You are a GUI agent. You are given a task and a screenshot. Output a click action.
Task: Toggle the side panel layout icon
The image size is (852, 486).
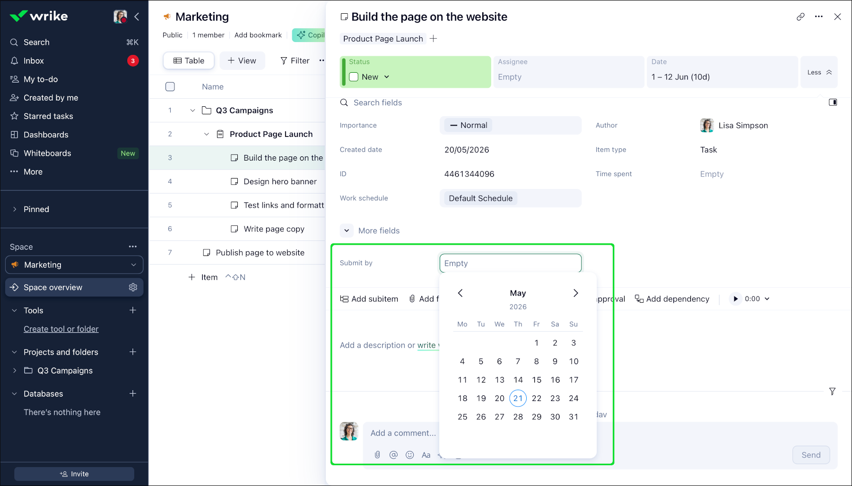833,102
